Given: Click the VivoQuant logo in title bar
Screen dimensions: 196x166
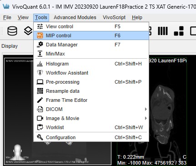Looking at the screenshot, I should click(6, 6).
